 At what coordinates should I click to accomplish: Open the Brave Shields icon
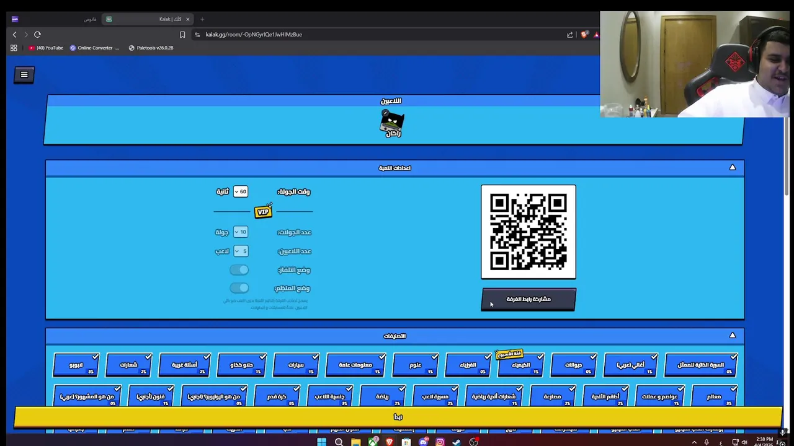(x=584, y=35)
